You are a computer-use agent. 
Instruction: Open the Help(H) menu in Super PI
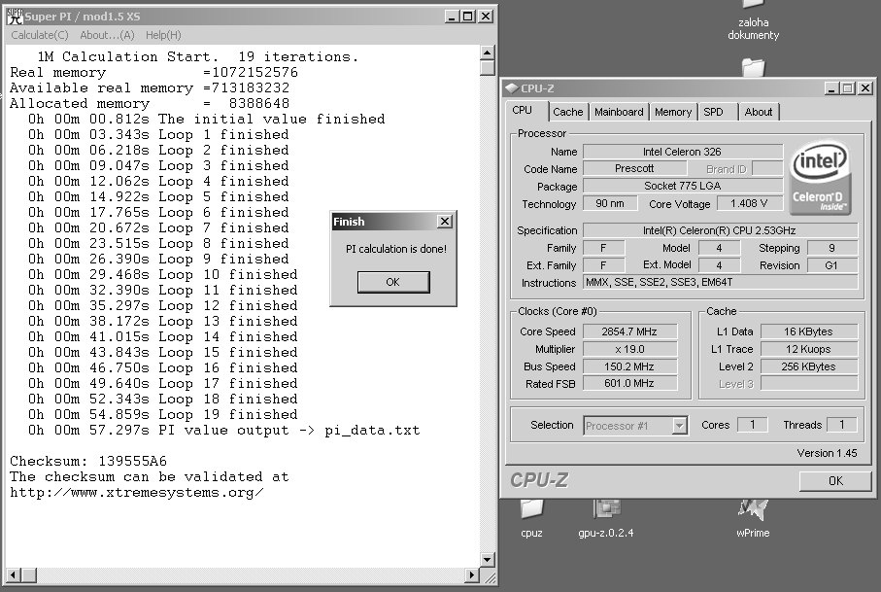point(163,35)
